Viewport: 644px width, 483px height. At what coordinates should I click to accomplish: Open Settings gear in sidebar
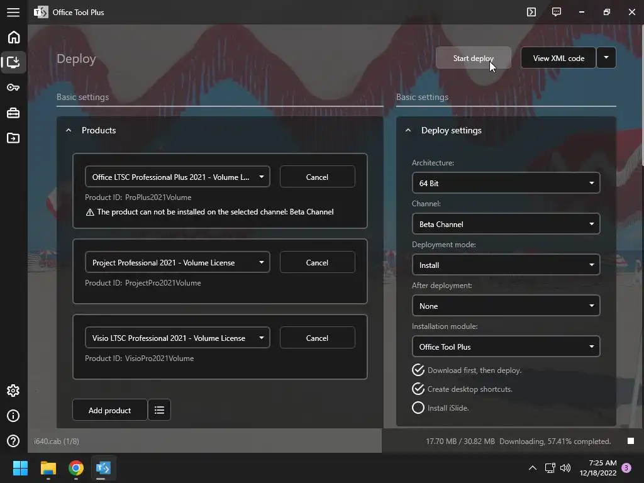coord(13,391)
